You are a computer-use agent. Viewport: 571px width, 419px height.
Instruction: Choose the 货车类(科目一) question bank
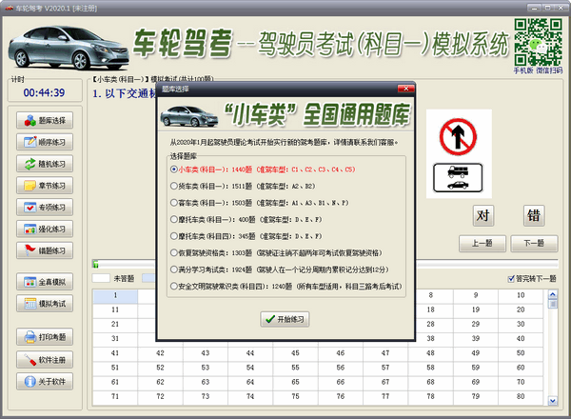173,186
